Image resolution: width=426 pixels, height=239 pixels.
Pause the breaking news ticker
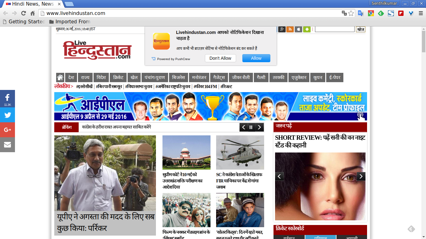251,127
